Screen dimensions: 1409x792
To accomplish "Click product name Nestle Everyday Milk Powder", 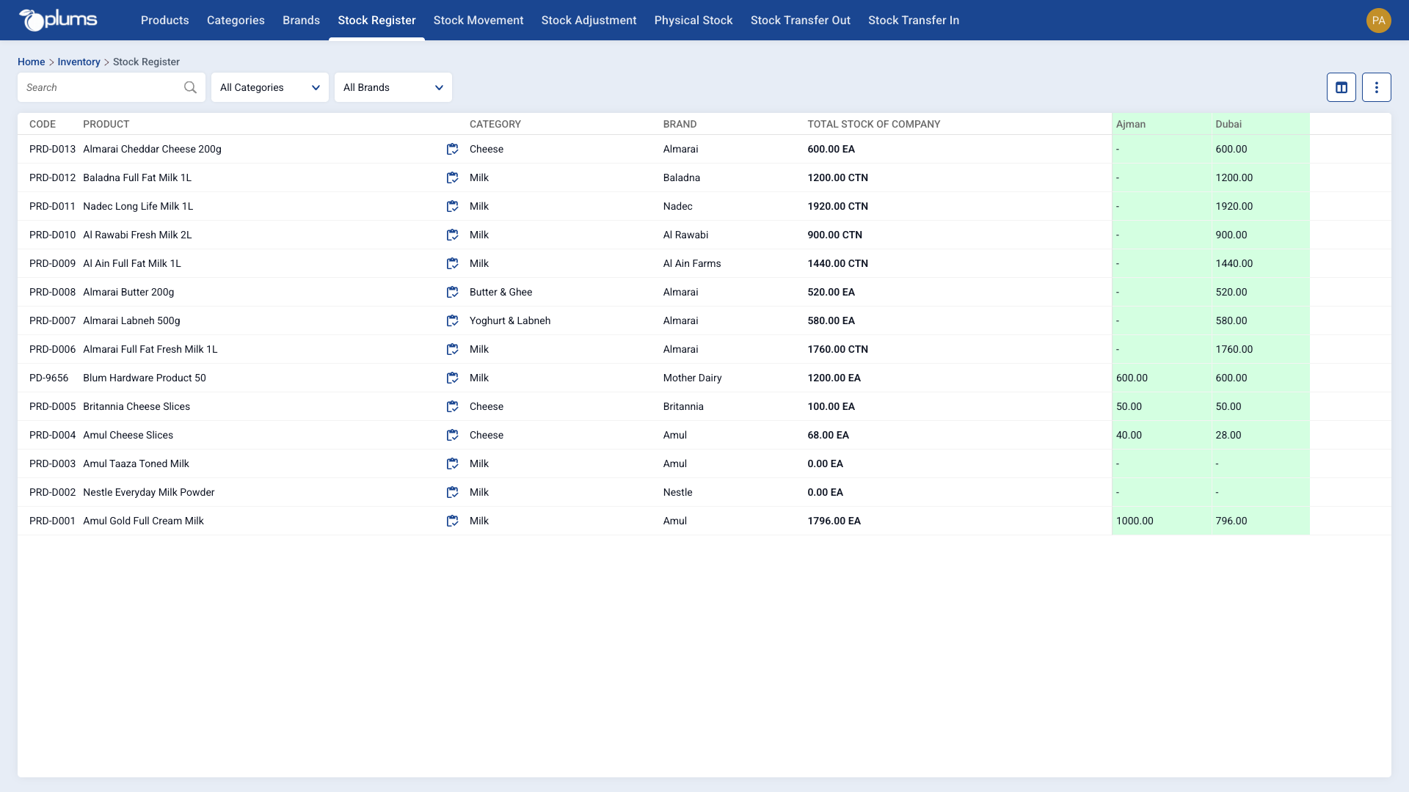I will click(149, 492).
